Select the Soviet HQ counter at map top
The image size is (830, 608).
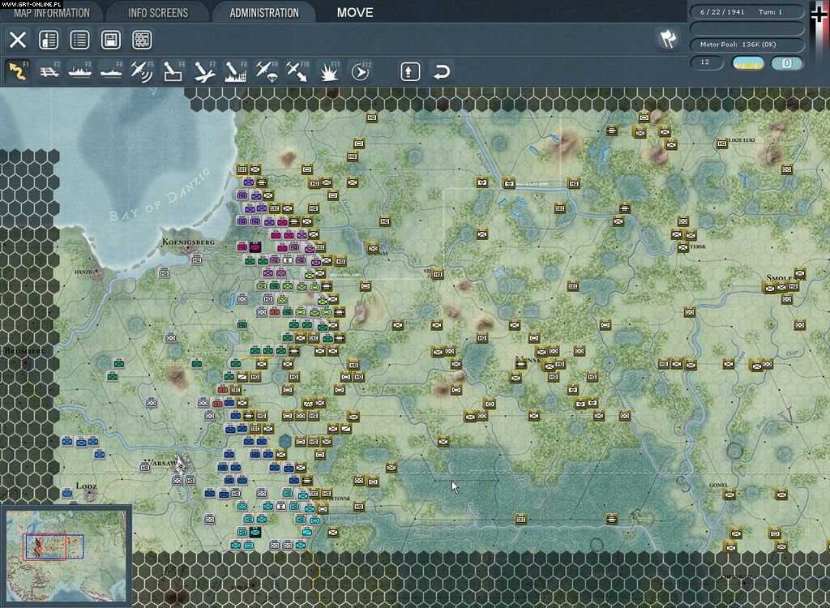(372, 118)
